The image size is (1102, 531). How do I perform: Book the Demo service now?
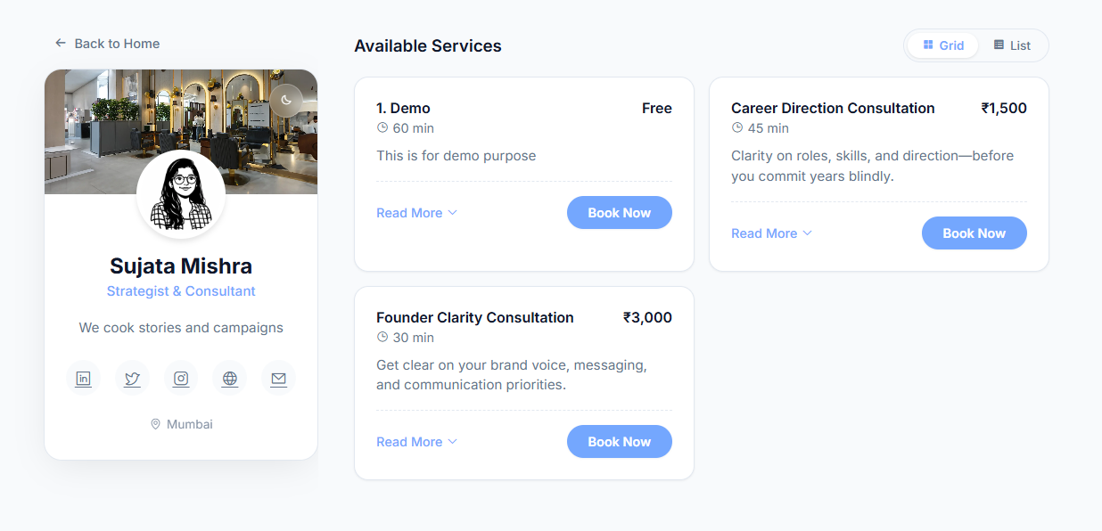coord(620,213)
